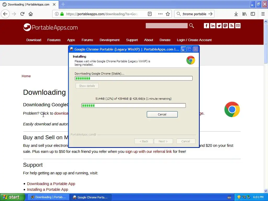Open the Features menu item
268x201 pixels.
tap(54, 40)
